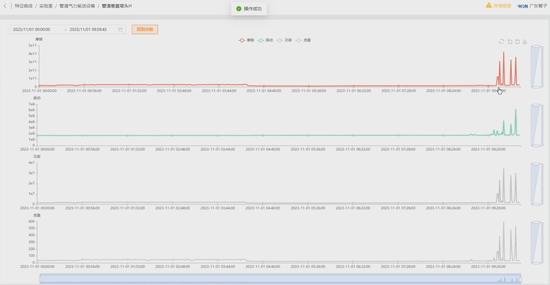This screenshot has width=550, height=285.
Task: Navigate to 实验室 breadcrumb
Action: [46, 6]
